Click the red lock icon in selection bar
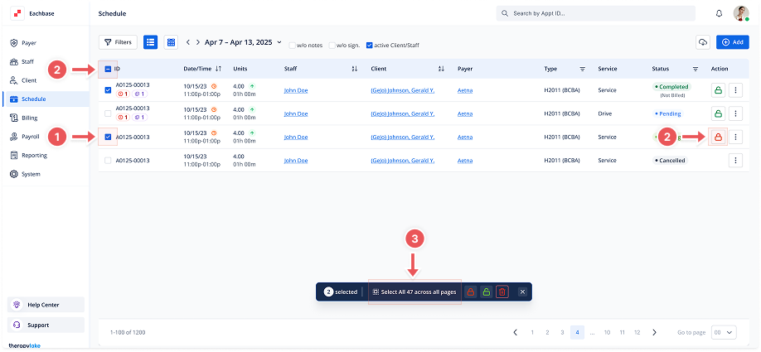Screen dimensions: 761x352 (470, 292)
